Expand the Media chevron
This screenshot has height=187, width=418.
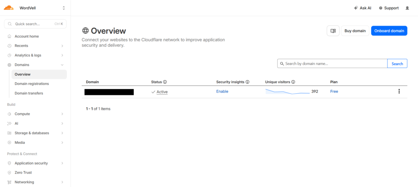tap(62, 143)
